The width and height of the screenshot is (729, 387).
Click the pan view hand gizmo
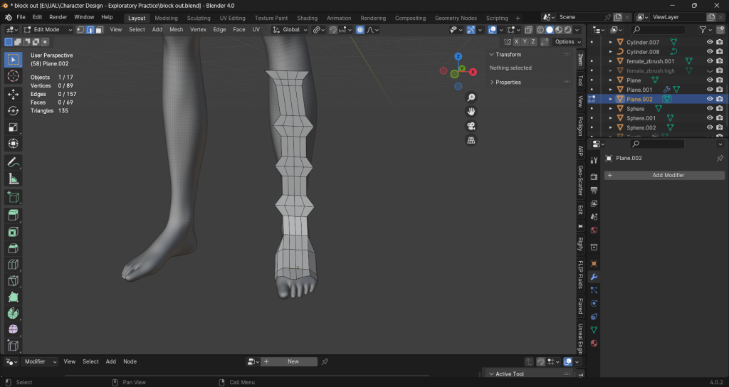(471, 112)
